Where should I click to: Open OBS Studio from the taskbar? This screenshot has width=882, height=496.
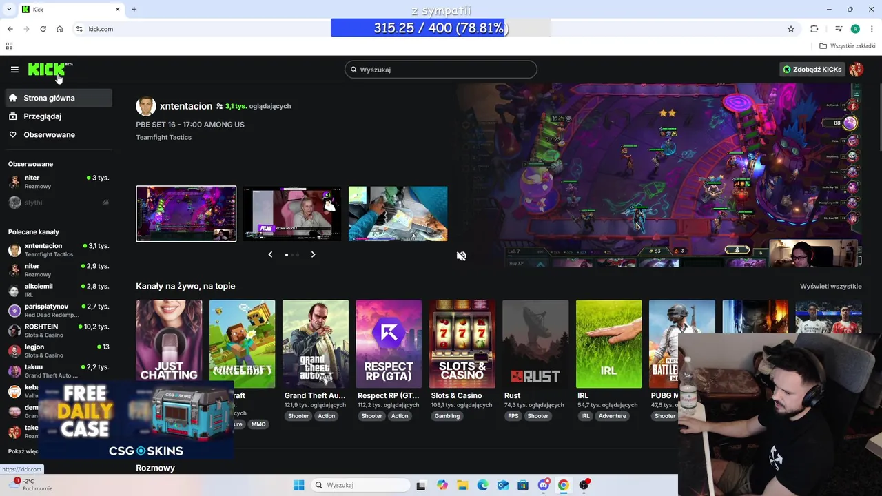click(584, 485)
